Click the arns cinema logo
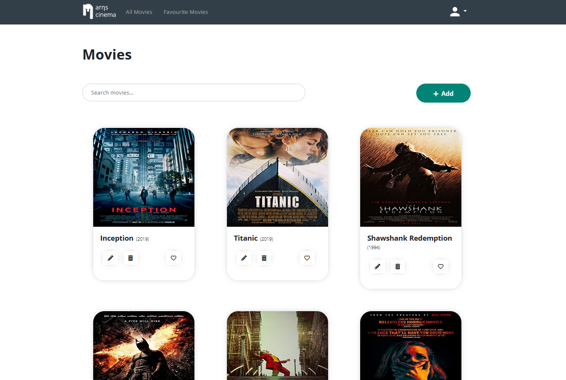Viewport: 566px width, 380px height. [x=100, y=12]
